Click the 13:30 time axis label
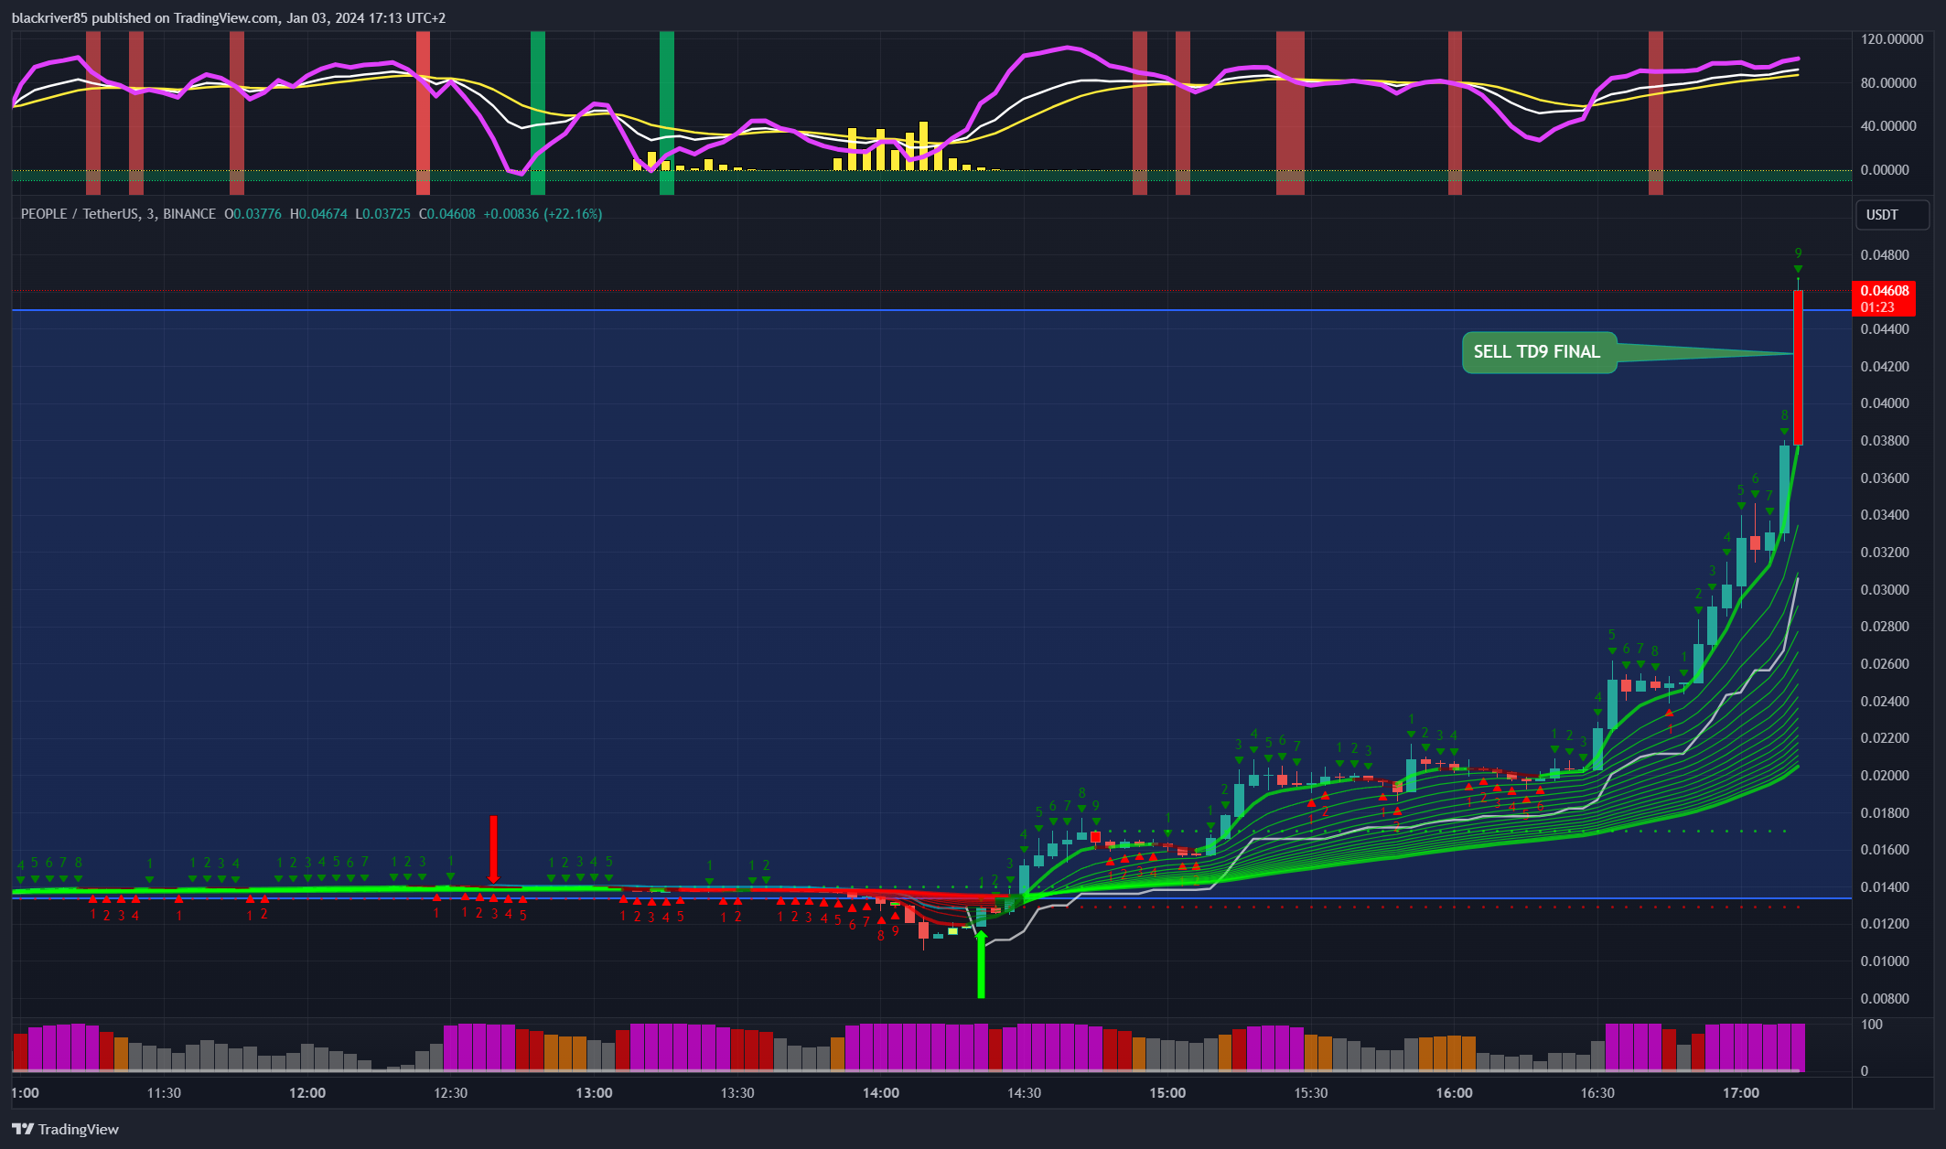The image size is (1946, 1149). click(737, 1093)
